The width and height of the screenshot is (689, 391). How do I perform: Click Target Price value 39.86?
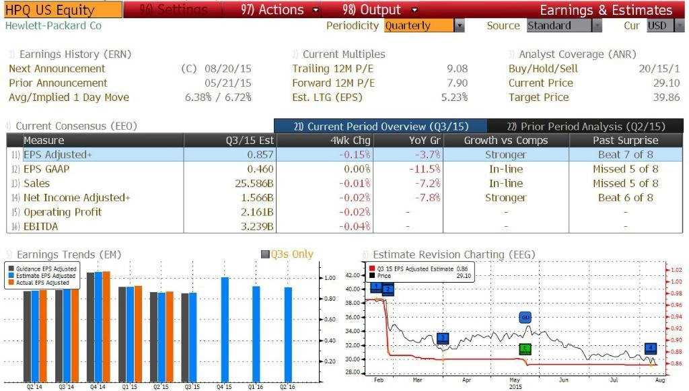666,97
